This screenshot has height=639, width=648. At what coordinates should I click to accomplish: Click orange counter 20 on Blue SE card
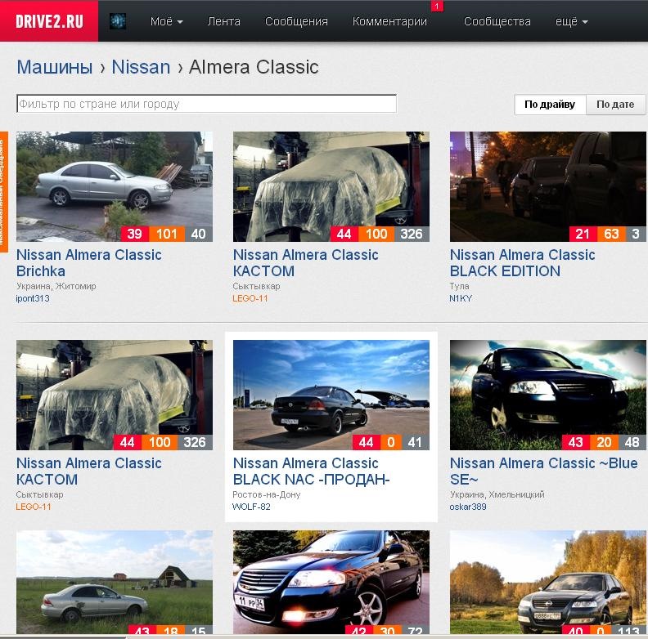[604, 443]
